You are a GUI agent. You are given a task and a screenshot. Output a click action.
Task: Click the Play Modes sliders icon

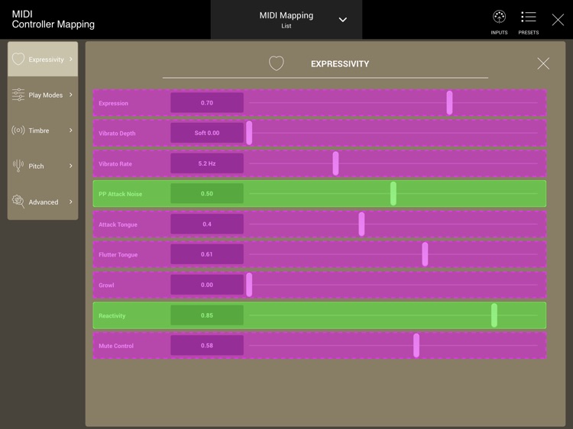[x=18, y=95]
